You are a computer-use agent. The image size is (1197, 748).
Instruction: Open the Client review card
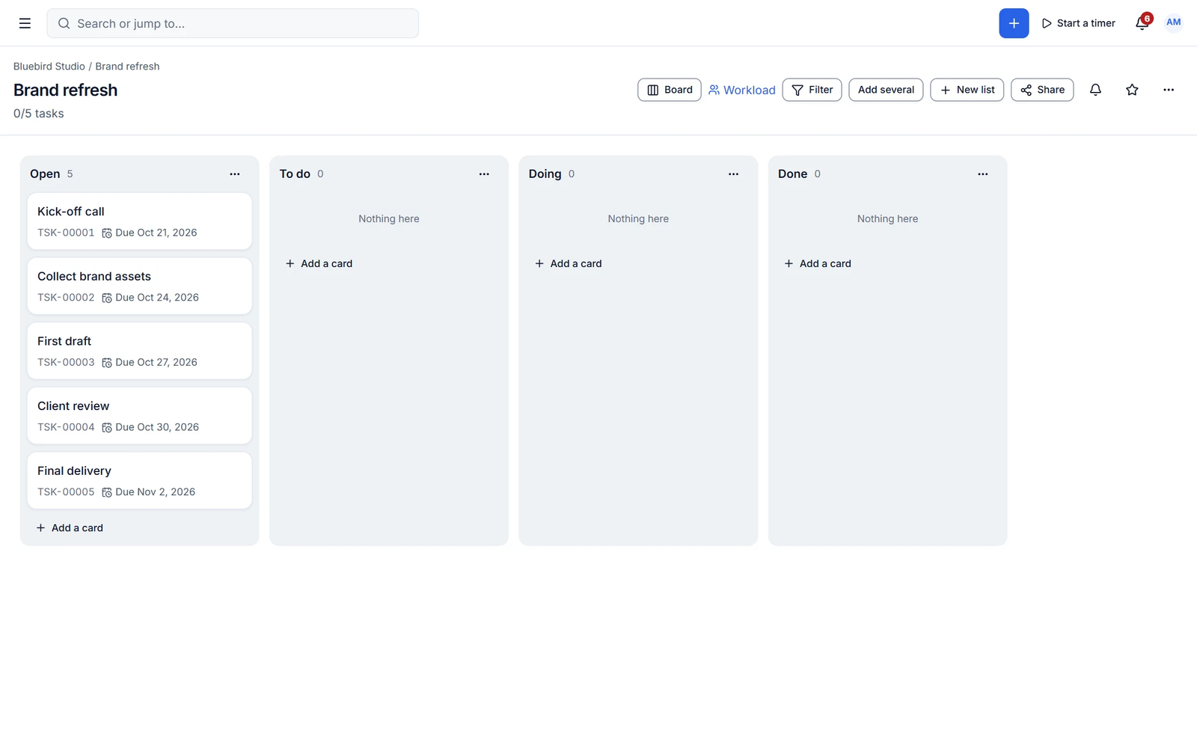[140, 416]
